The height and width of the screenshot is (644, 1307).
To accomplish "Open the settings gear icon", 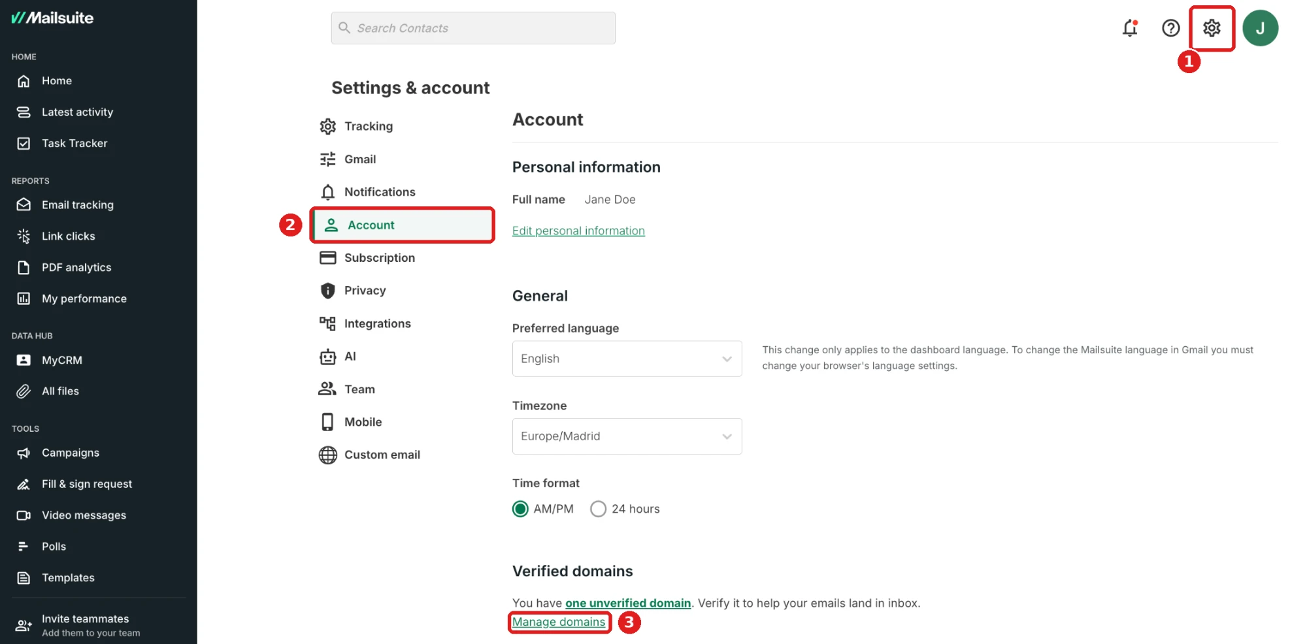I will pos(1212,28).
